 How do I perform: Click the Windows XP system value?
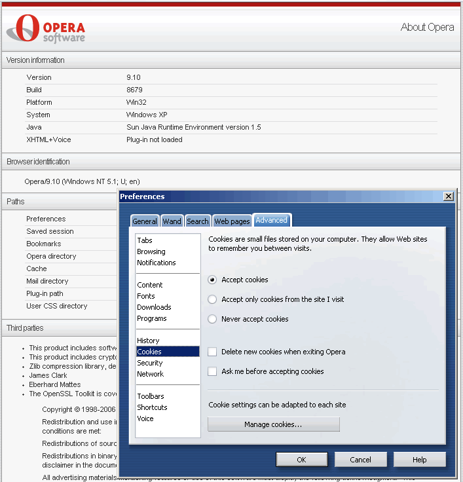[147, 115]
